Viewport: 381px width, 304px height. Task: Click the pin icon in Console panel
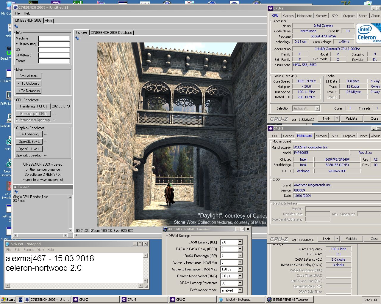[16, 192]
